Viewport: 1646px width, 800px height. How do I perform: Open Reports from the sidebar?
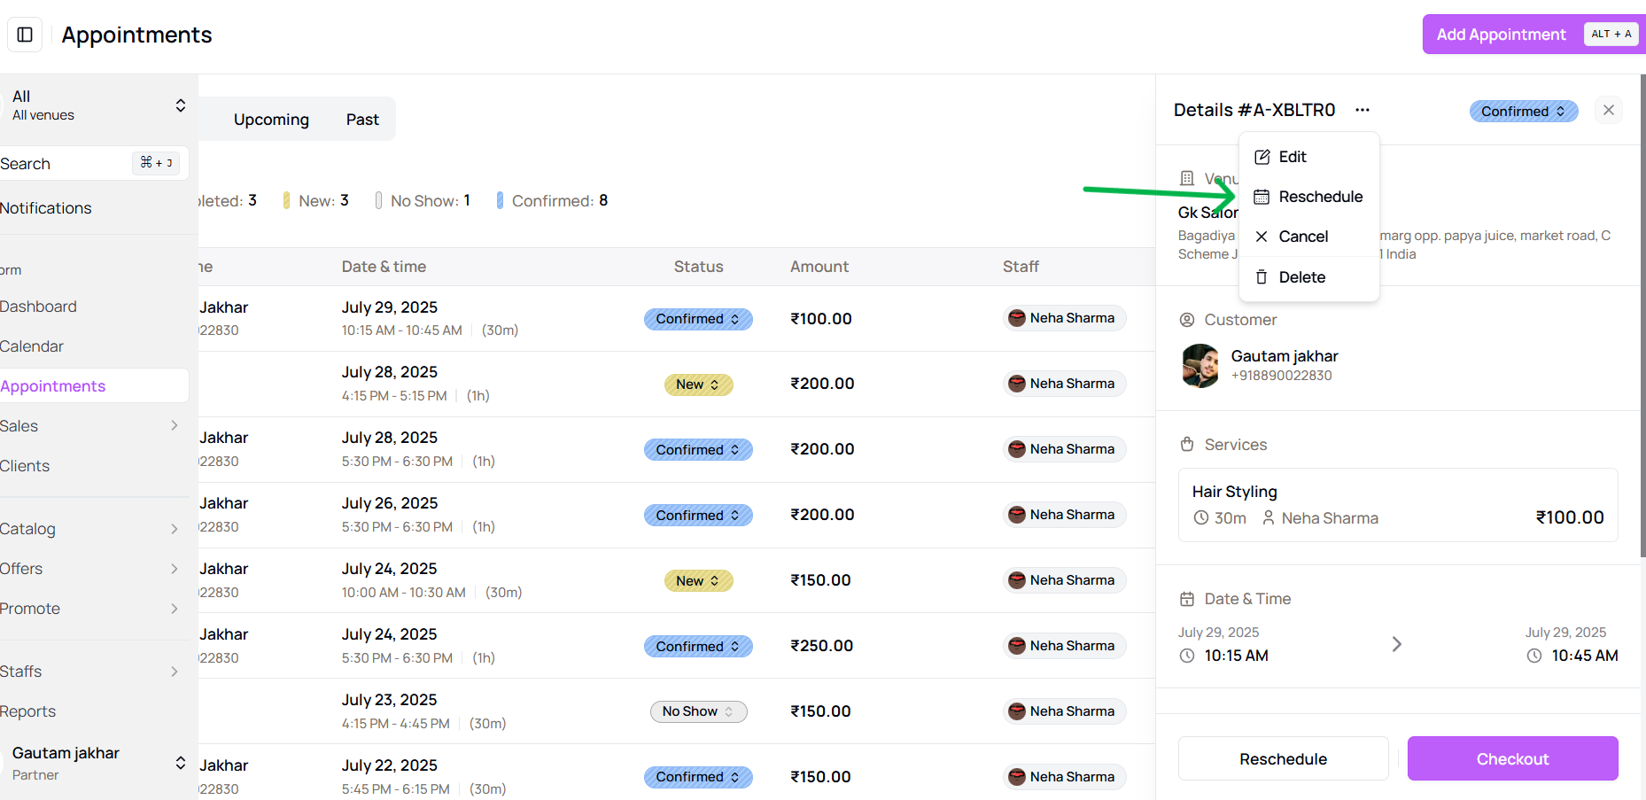[28, 711]
